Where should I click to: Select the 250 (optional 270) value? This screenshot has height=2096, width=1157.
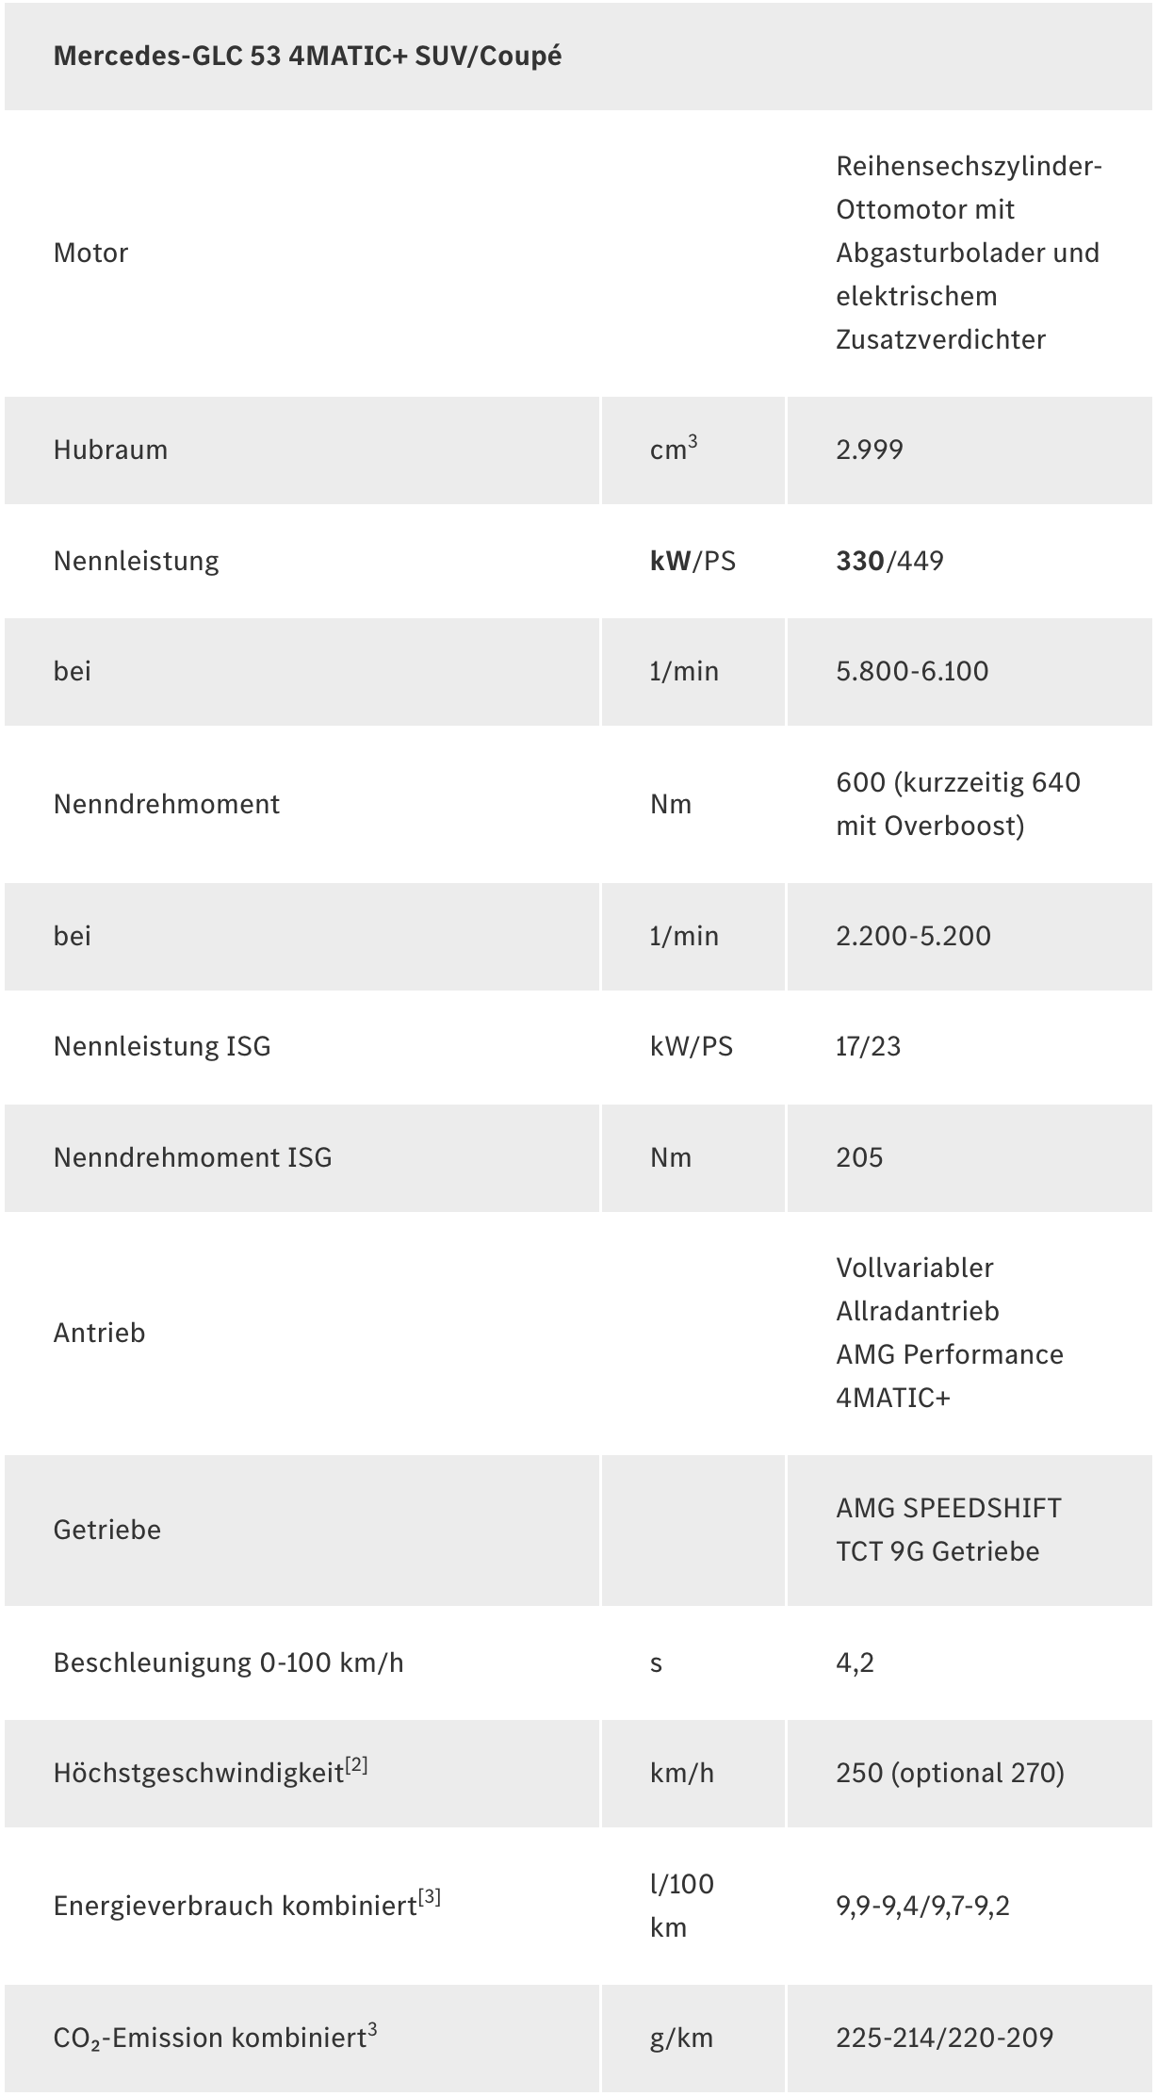[950, 1773]
